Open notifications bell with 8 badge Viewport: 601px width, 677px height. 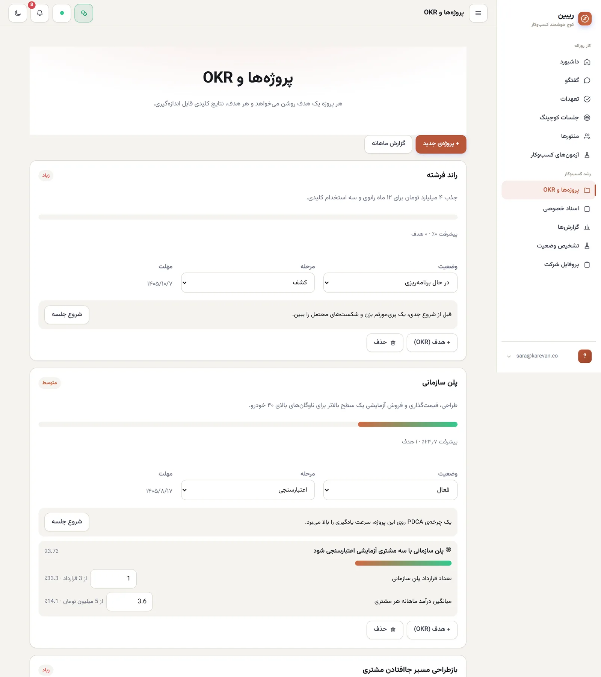tap(40, 13)
